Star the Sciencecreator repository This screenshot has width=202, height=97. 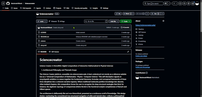click(x=156, y=14)
